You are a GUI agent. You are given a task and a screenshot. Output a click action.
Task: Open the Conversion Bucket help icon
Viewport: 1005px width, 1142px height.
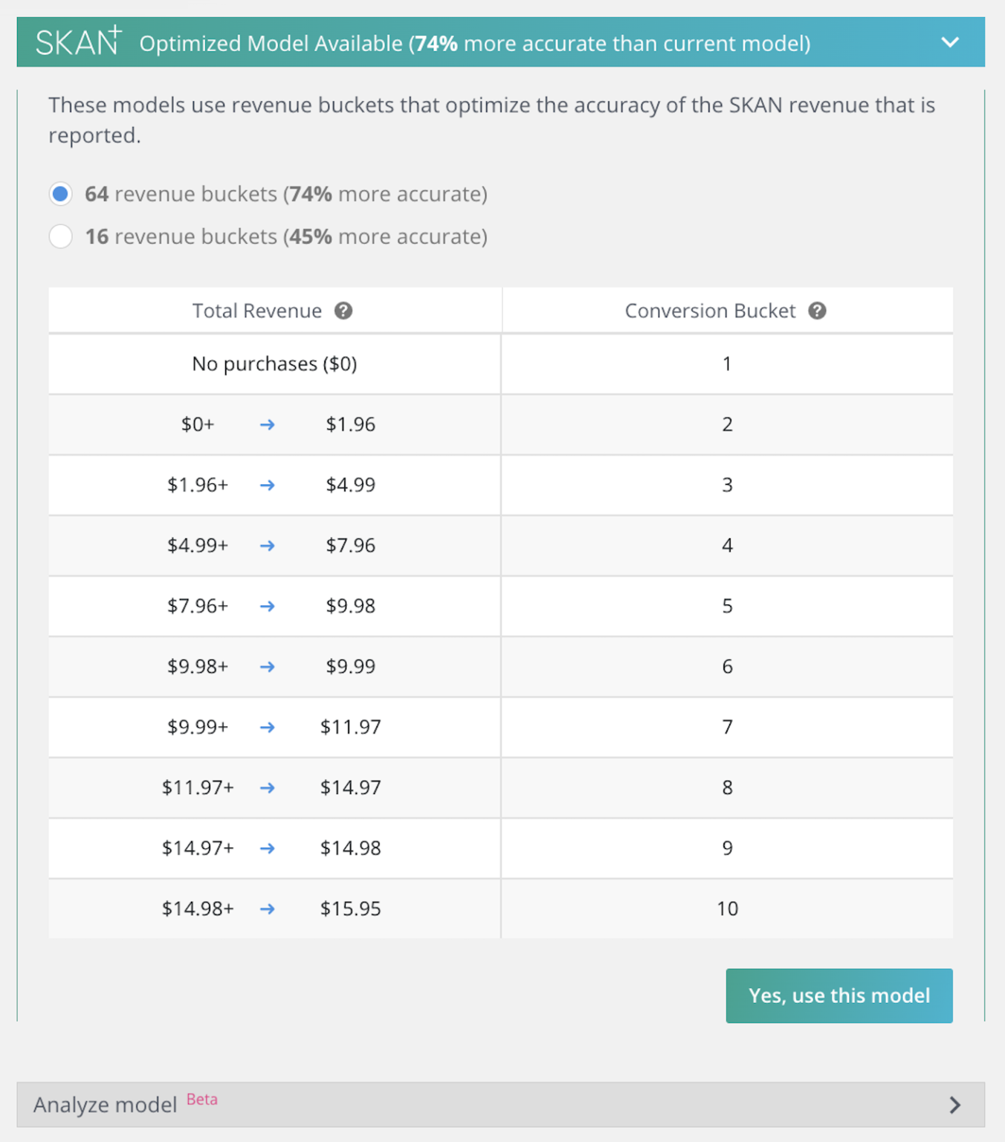817,311
